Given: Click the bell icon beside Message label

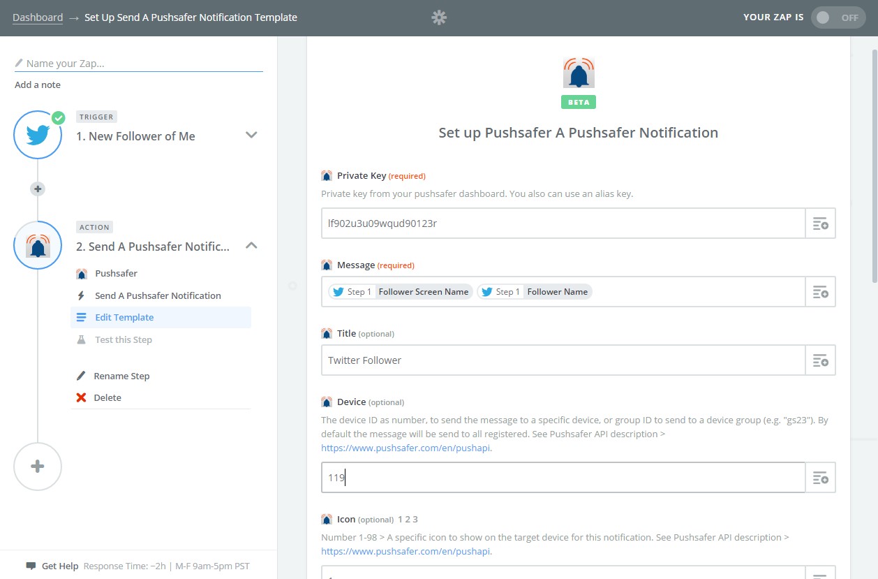Looking at the screenshot, I should [327, 265].
